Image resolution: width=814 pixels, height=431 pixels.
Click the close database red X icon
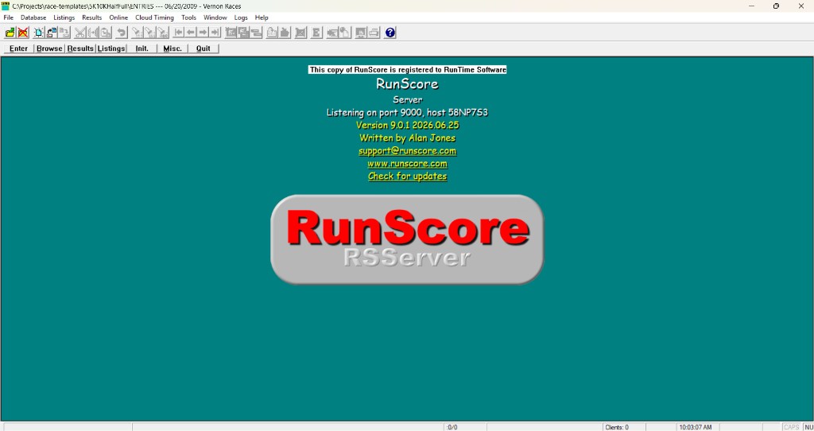(x=23, y=33)
